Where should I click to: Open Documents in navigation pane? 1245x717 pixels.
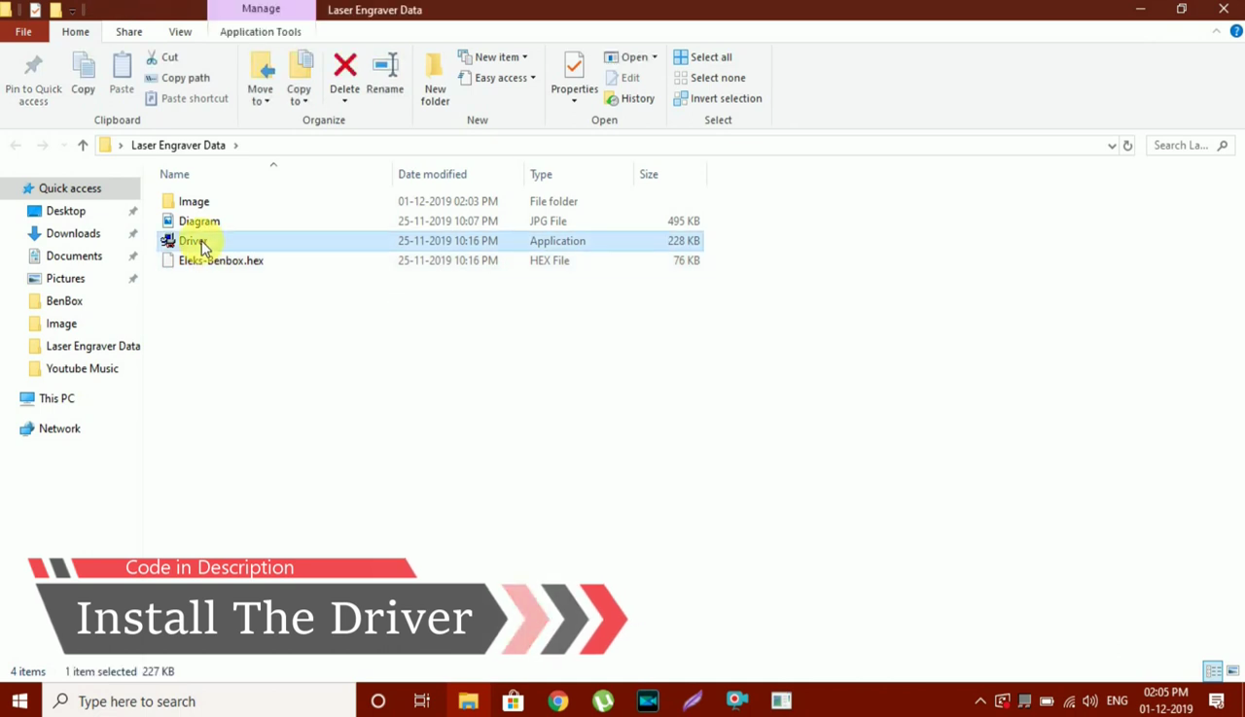74,256
